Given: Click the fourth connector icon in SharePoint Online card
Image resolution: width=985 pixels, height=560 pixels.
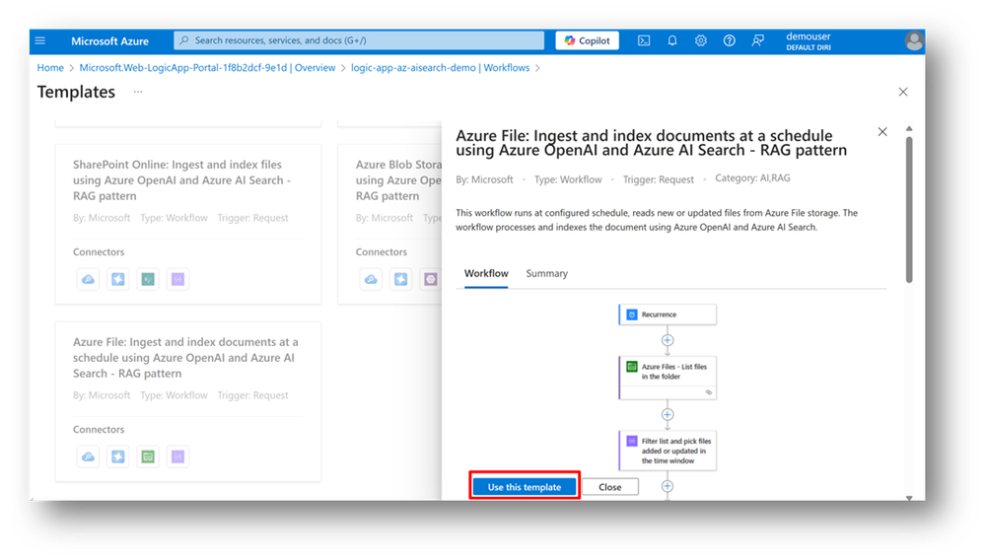Looking at the screenshot, I should click(x=177, y=279).
